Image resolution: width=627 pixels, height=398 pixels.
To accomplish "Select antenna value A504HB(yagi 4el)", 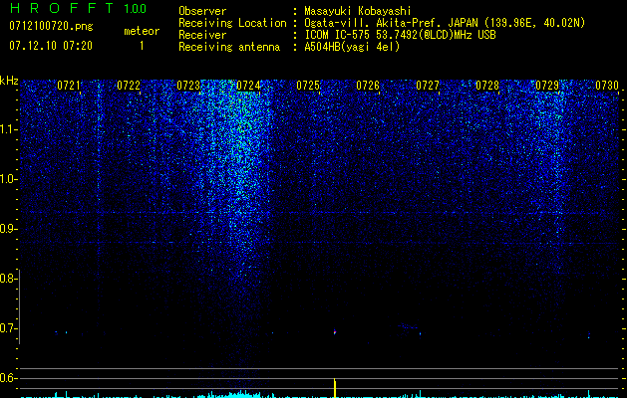I will (352, 47).
